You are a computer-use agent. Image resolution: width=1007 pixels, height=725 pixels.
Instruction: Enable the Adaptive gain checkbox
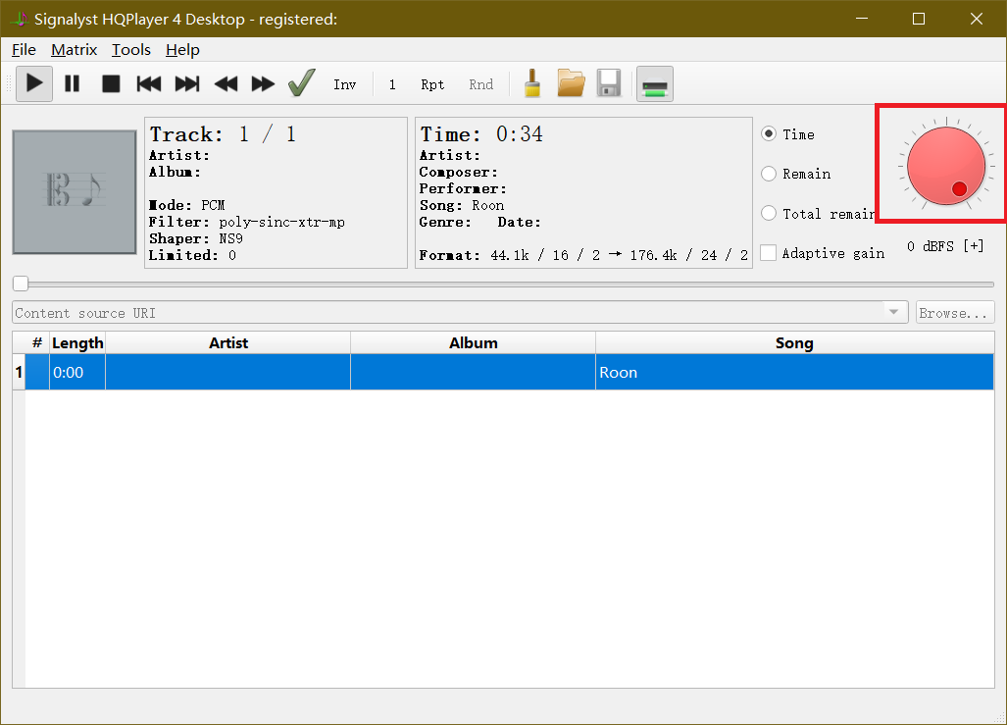pyautogui.click(x=769, y=253)
